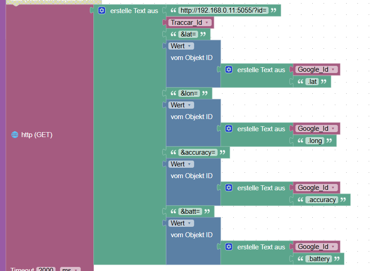Open Wert dropdown below &accuracy= block

181,164
